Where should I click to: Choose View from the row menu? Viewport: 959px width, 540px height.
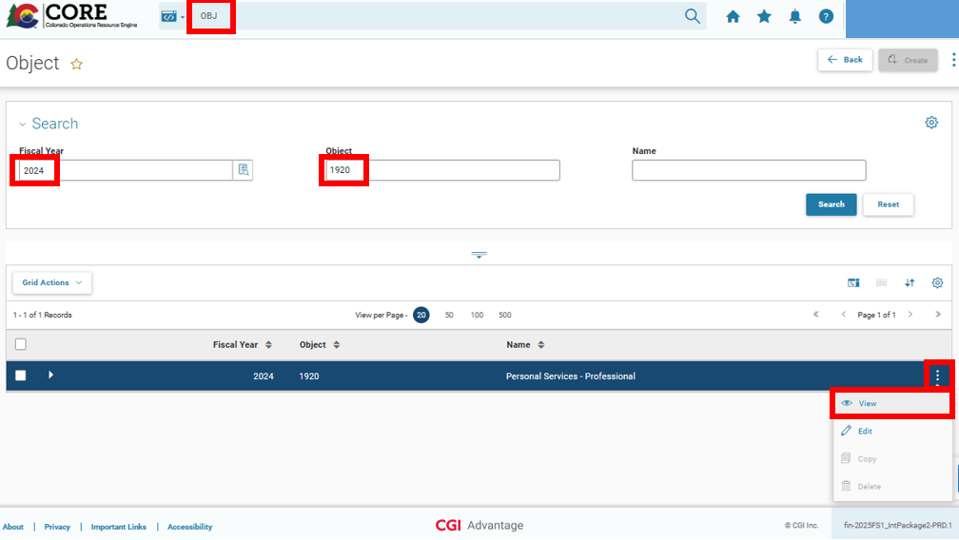(x=891, y=403)
